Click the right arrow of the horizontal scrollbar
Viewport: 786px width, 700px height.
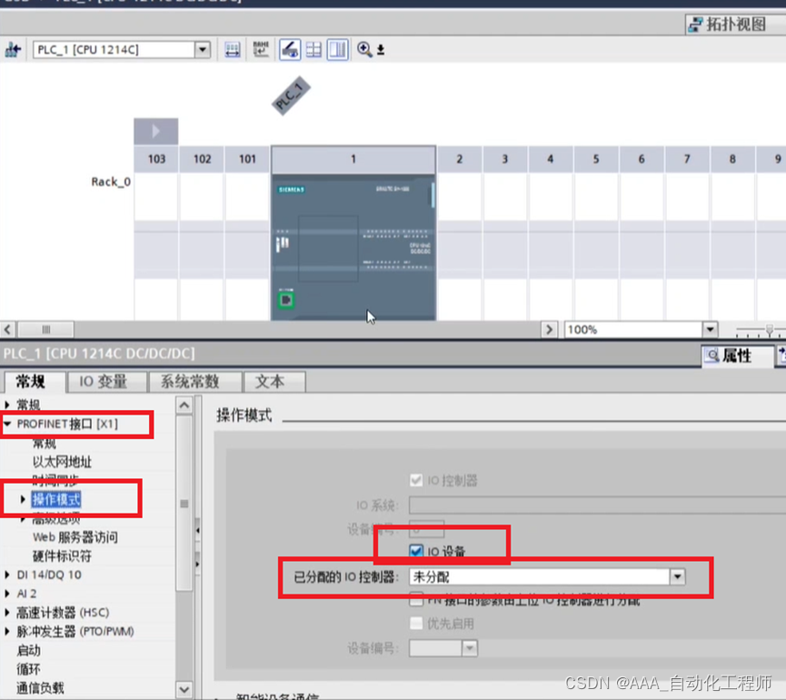pos(550,329)
